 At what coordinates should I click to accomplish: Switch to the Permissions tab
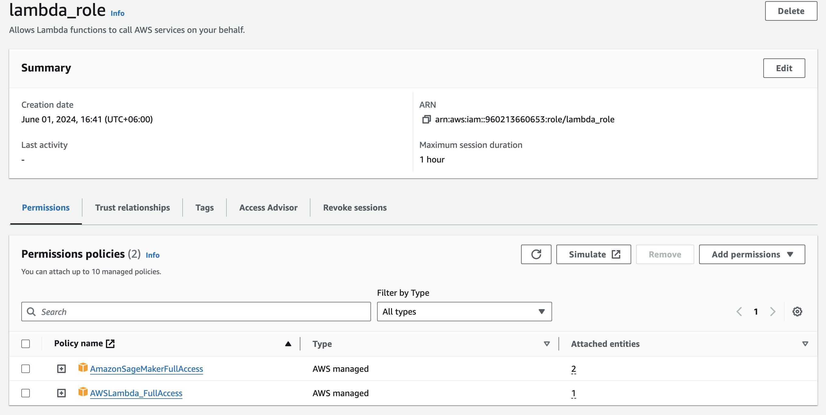coord(46,208)
